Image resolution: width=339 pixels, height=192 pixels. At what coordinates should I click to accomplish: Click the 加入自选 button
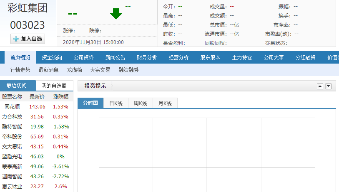pyautogui.click(x=28, y=39)
